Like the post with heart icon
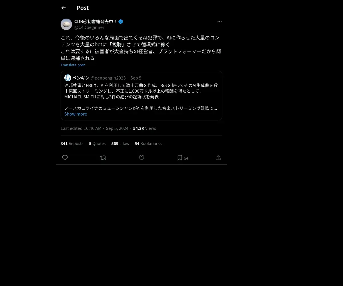Viewport: 343px width, 286px height. coord(141,158)
